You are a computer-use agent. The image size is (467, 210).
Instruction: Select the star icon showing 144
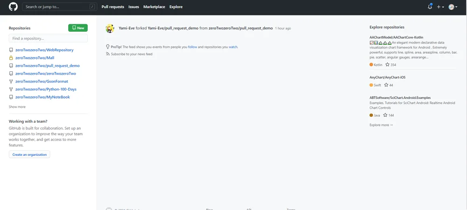(385, 115)
